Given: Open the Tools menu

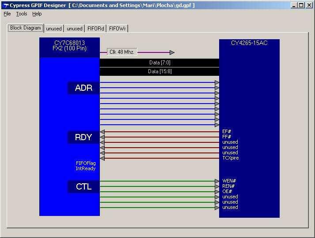Looking at the screenshot, I should (22, 14).
